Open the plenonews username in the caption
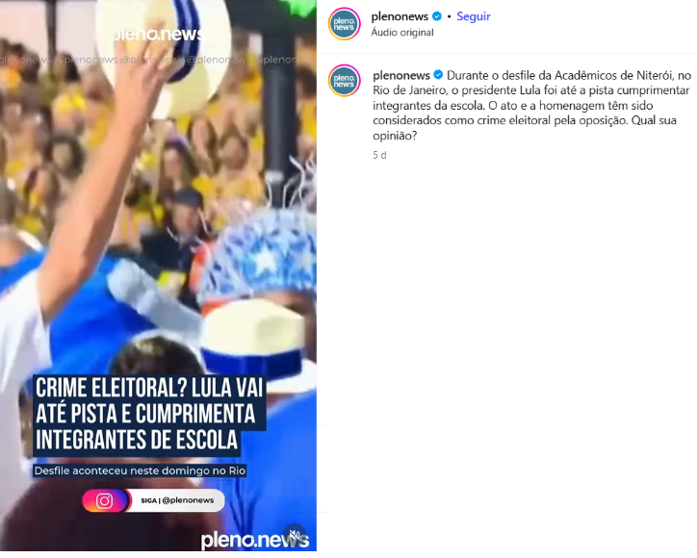This screenshot has width=697, height=558. coord(400,76)
